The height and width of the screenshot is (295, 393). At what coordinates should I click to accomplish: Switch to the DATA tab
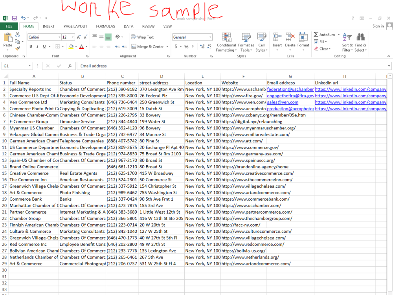(129, 26)
